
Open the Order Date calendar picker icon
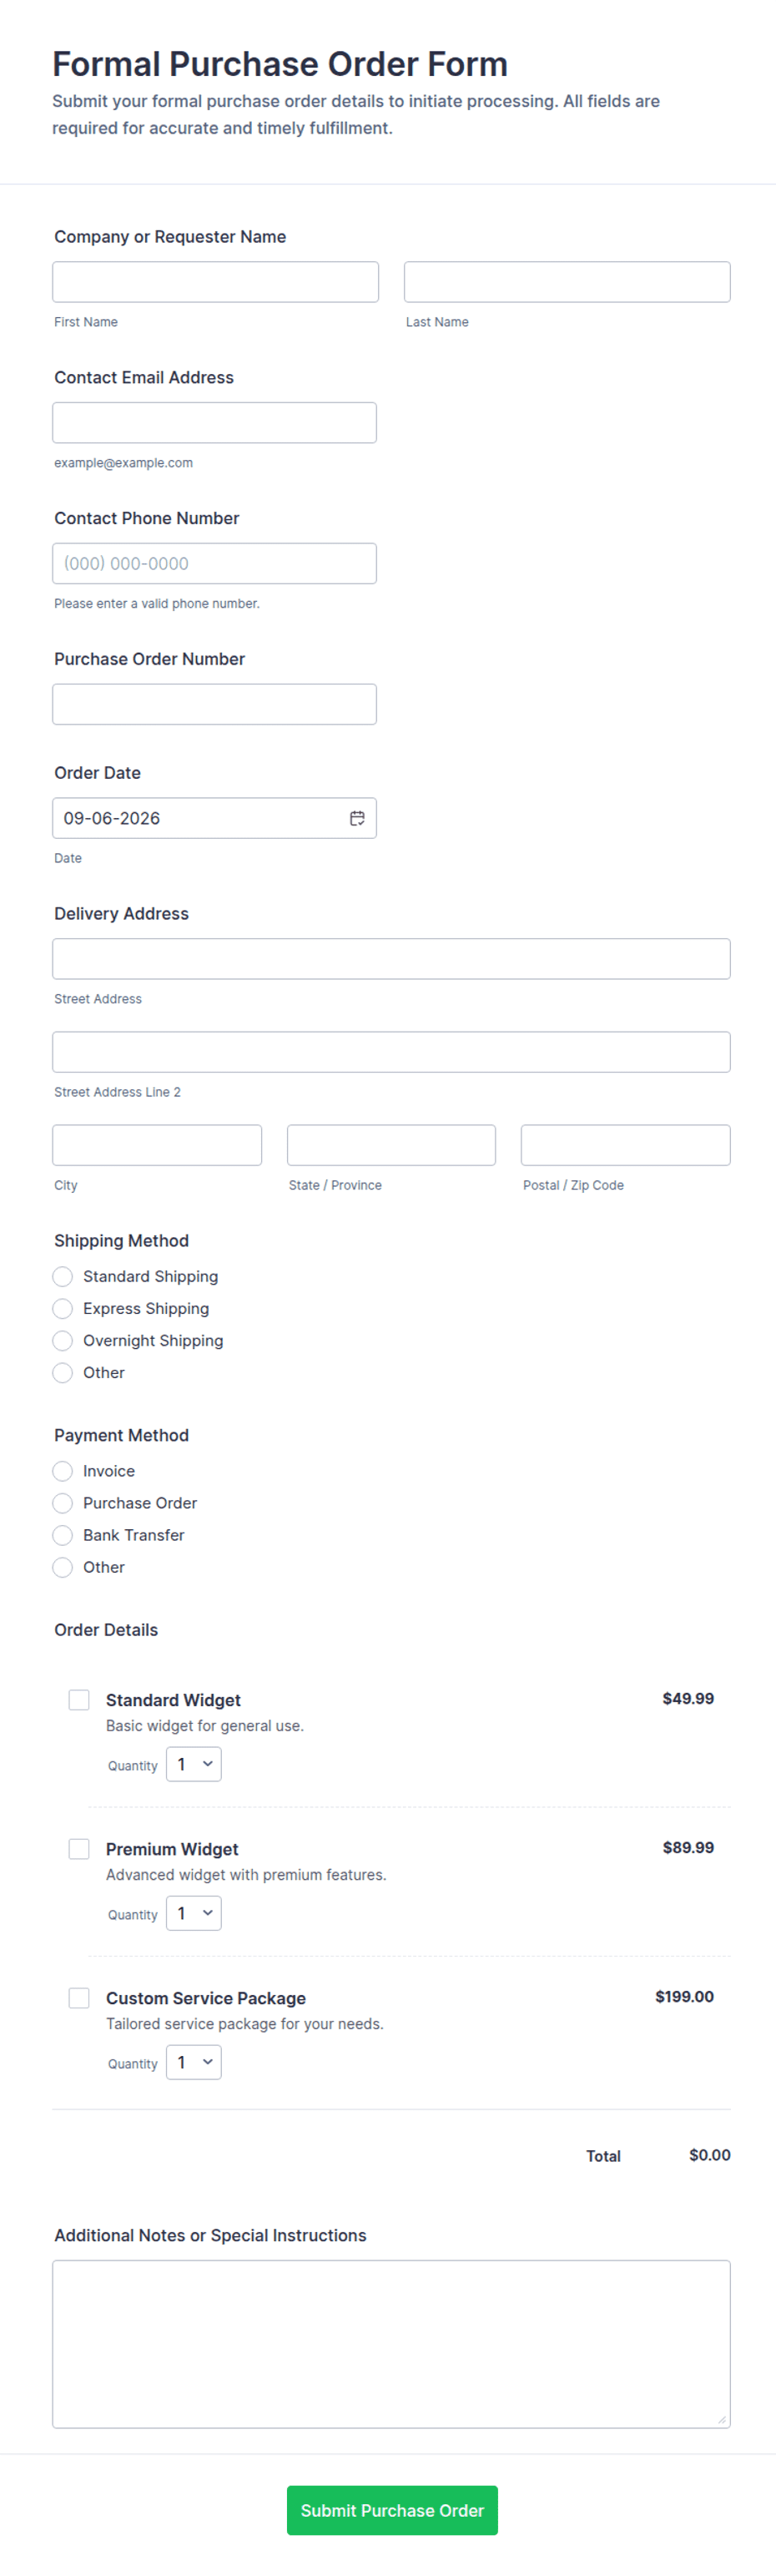pos(357,818)
